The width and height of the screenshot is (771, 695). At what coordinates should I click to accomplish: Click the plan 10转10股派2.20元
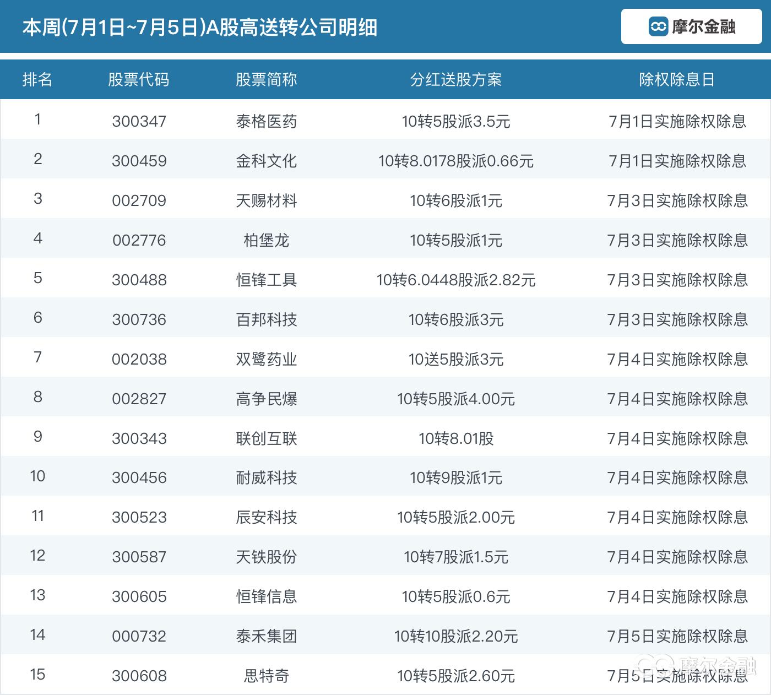456,636
